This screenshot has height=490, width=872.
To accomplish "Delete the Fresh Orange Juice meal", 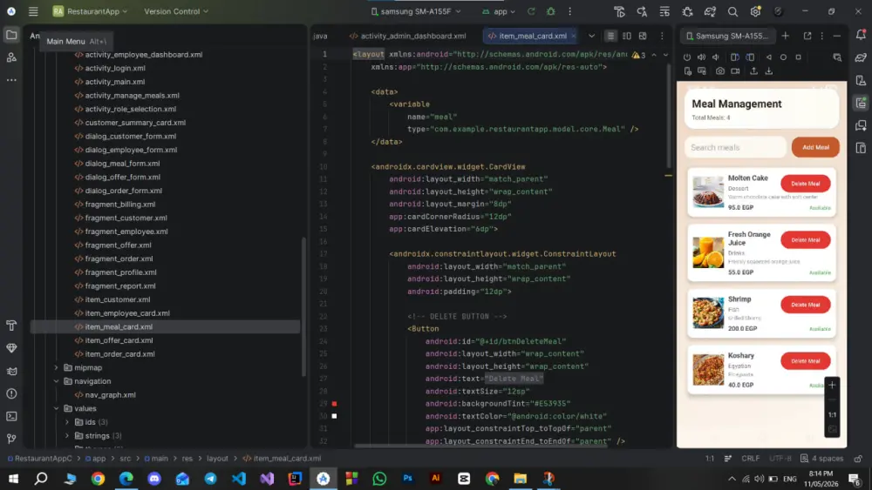I will tap(805, 239).
